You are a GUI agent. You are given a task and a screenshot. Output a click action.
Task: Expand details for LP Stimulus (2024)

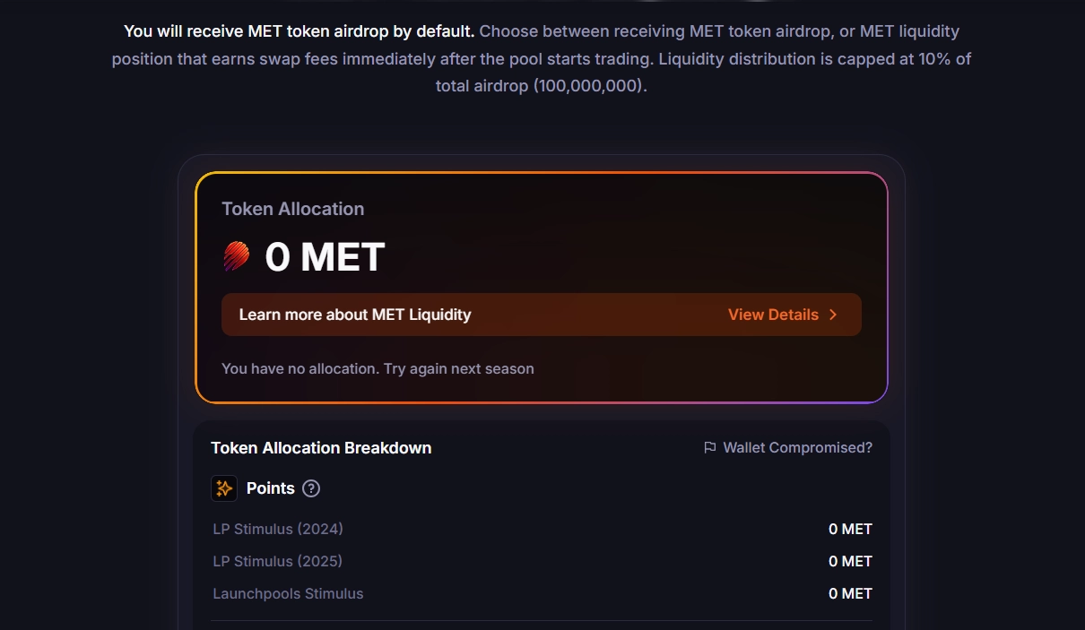pyautogui.click(x=277, y=529)
